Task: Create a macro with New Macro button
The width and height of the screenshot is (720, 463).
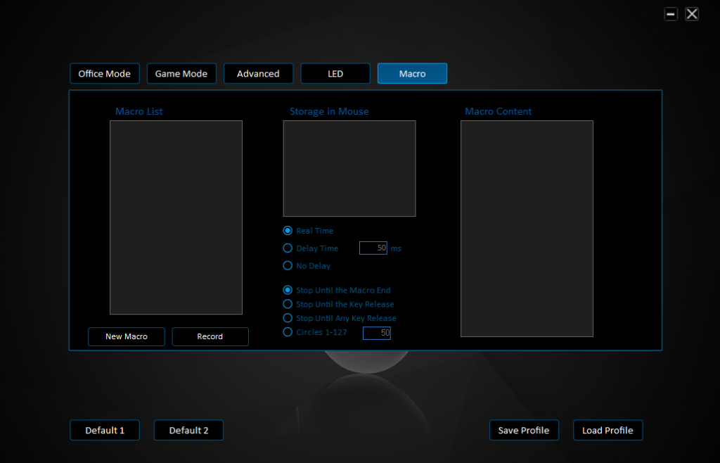Action: coord(127,337)
